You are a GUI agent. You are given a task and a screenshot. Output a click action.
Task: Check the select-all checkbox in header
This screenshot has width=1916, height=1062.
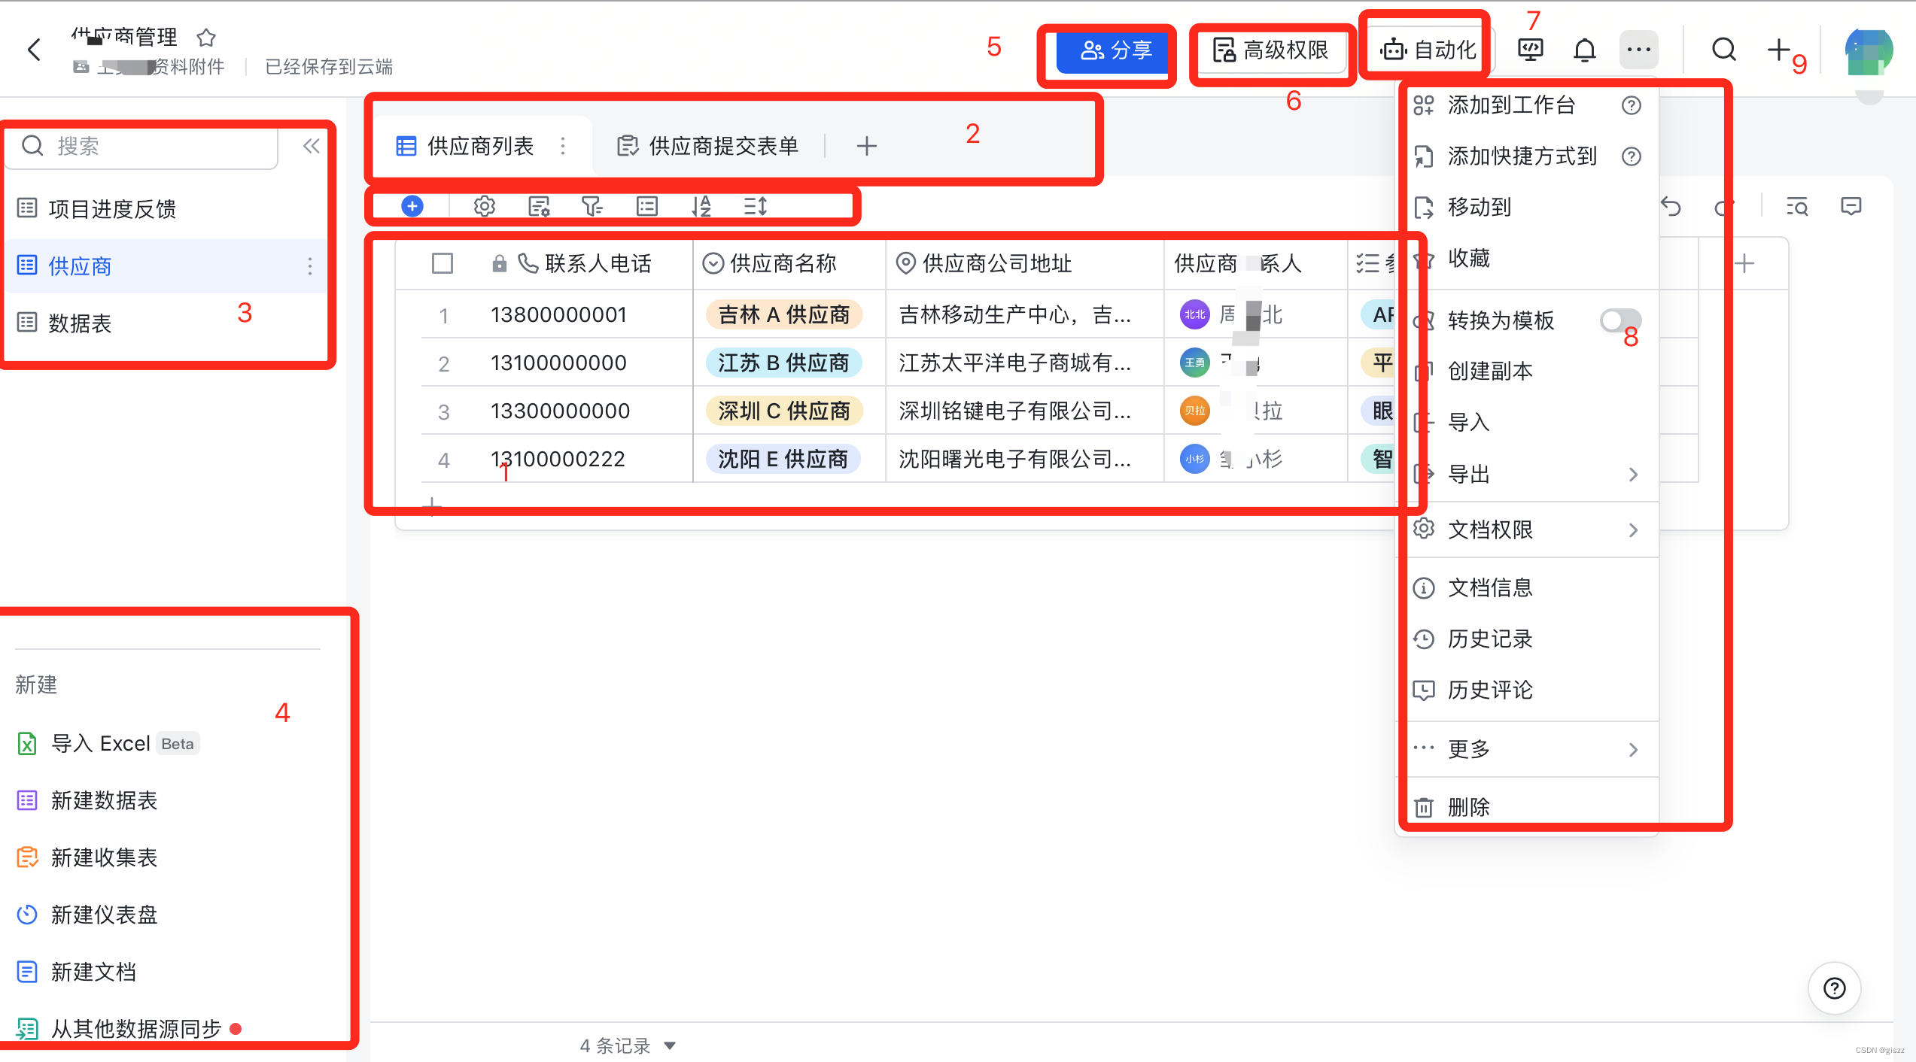click(x=443, y=263)
